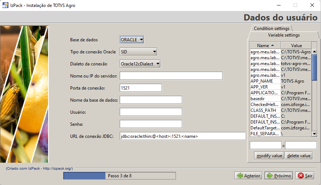Select the APP_VER variable row
The image size is (321, 185).
point(281,87)
